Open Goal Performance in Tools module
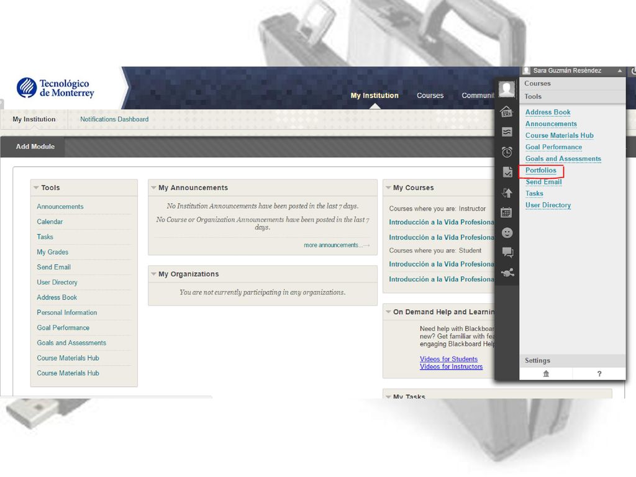636x477 pixels. coord(63,328)
